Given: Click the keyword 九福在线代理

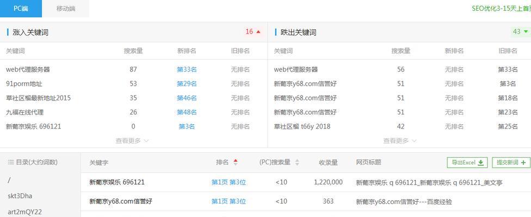Looking at the screenshot, I should click(x=24, y=112).
